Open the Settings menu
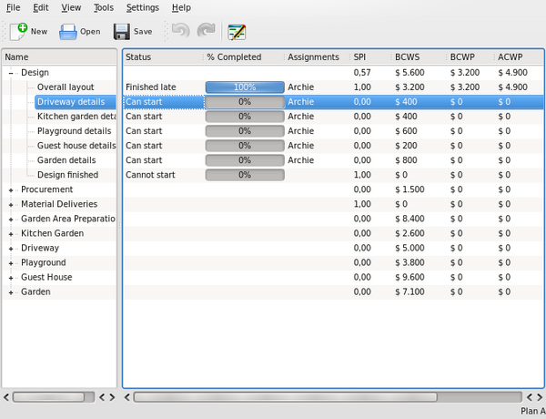 (x=142, y=7)
